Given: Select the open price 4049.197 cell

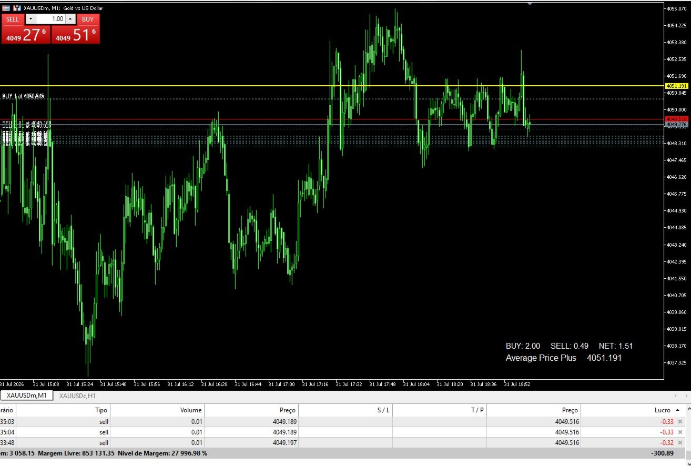Looking at the screenshot, I should pos(251,443).
